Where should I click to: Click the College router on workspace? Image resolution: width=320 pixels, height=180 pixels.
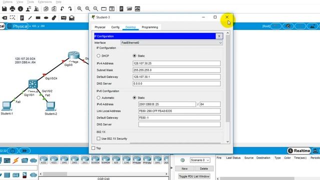tap(73, 55)
